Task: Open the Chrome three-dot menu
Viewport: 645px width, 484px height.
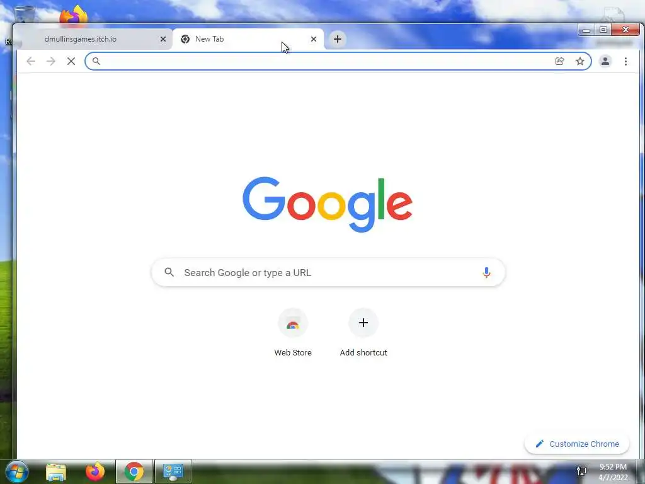Action: pos(625,61)
